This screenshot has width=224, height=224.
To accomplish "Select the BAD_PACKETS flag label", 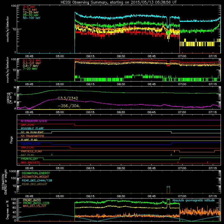I will point(31,163).
